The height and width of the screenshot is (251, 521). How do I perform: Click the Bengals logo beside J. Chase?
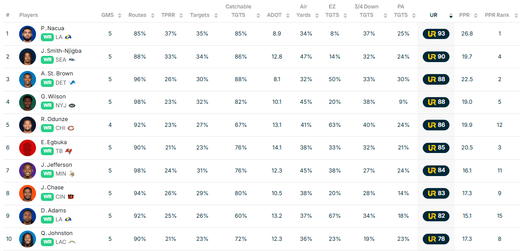coord(71,196)
